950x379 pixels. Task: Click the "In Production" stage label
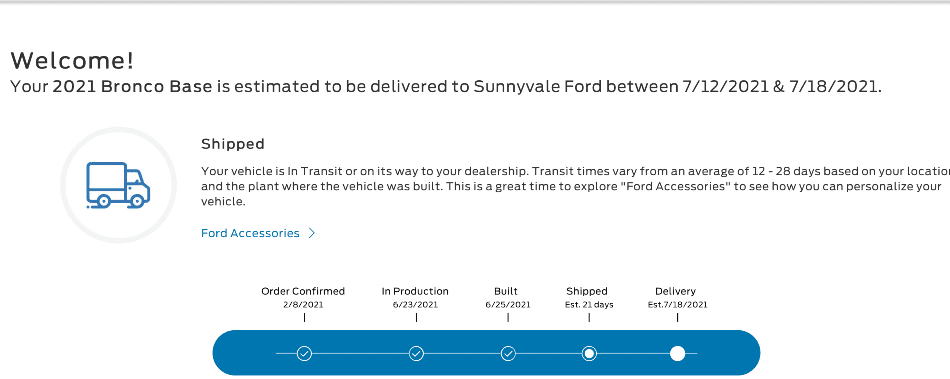pos(415,291)
